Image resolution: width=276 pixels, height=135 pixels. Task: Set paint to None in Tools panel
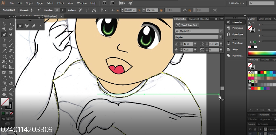(x=11, y=113)
